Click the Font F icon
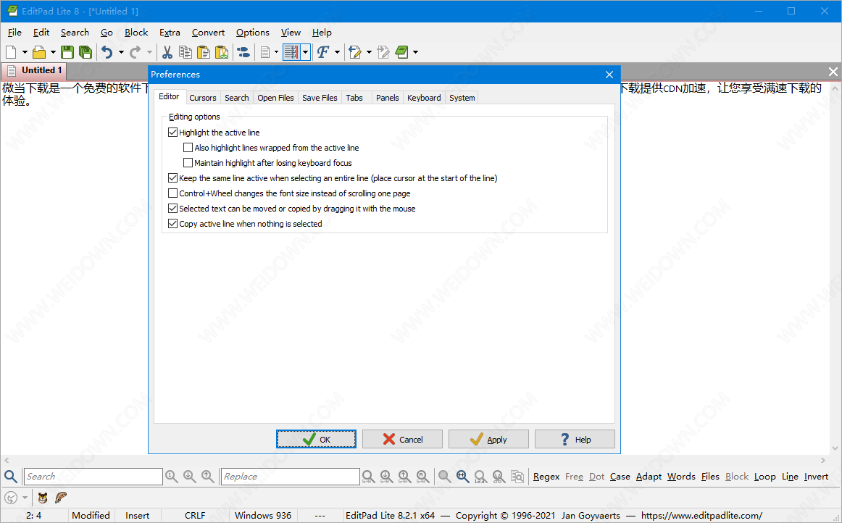842x523 pixels. tap(322, 52)
